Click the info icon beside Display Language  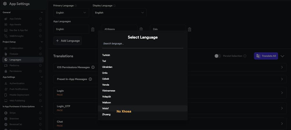point(114,6)
